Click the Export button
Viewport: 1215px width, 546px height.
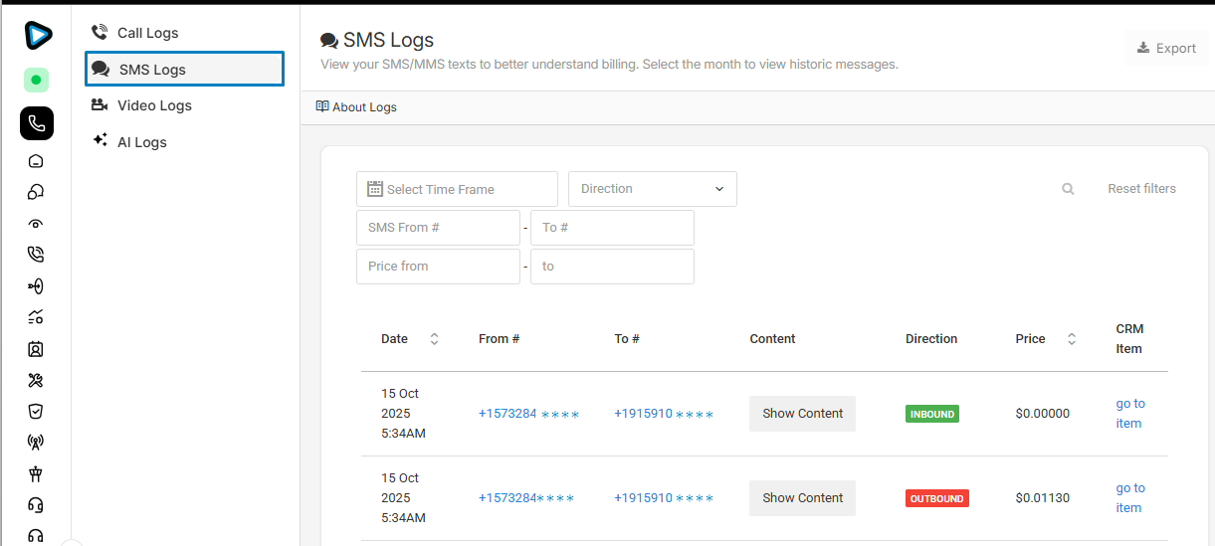pyautogui.click(x=1166, y=48)
